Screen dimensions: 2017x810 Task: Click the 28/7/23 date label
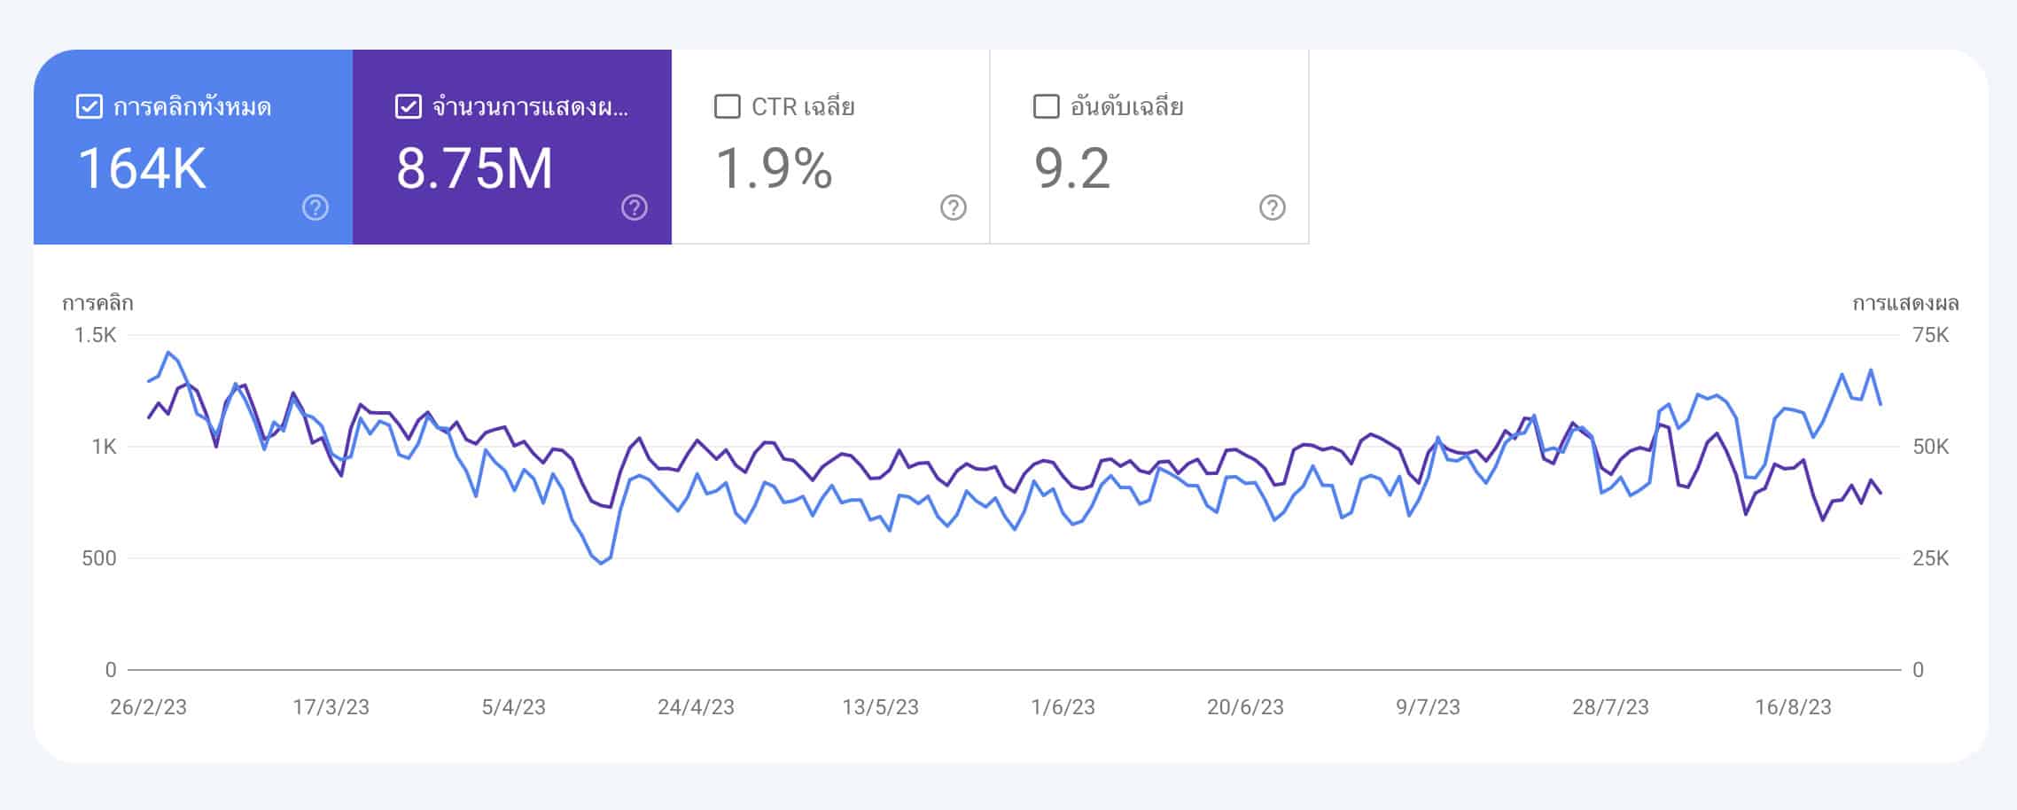point(1610,707)
